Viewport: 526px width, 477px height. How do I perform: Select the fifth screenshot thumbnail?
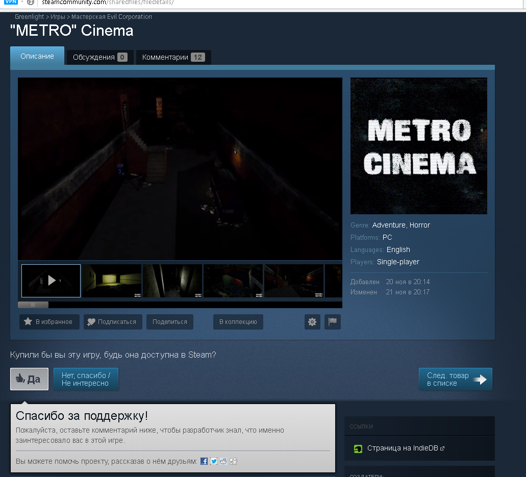click(x=294, y=281)
